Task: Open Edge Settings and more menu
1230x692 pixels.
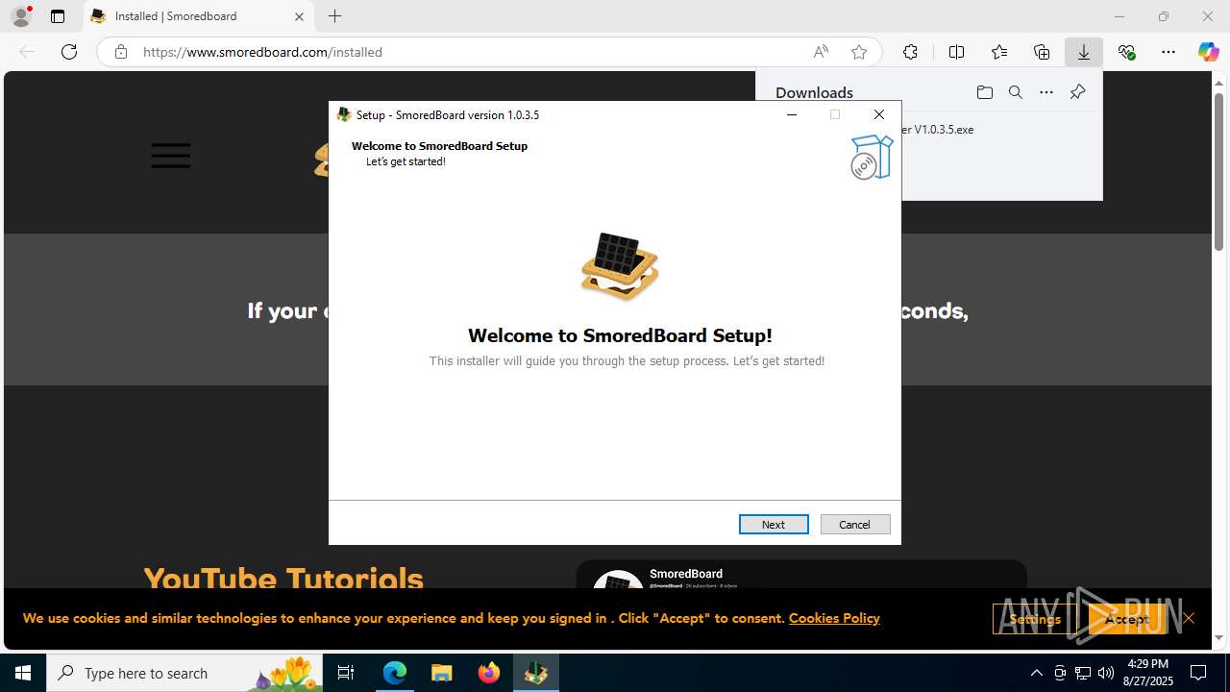Action: (x=1168, y=52)
